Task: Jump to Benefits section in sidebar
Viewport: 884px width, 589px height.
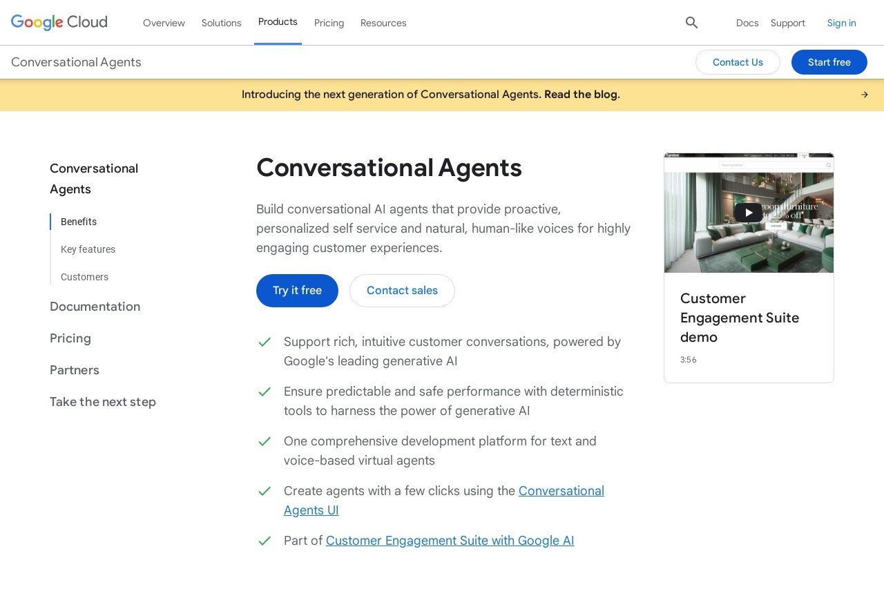Action: pyautogui.click(x=79, y=222)
